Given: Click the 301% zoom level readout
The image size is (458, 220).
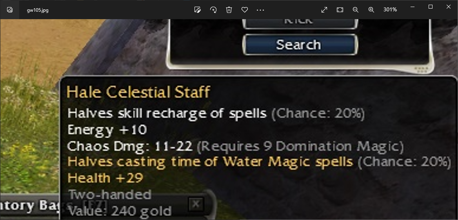Looking at the screenshot, I should click(x=390, y=10).
